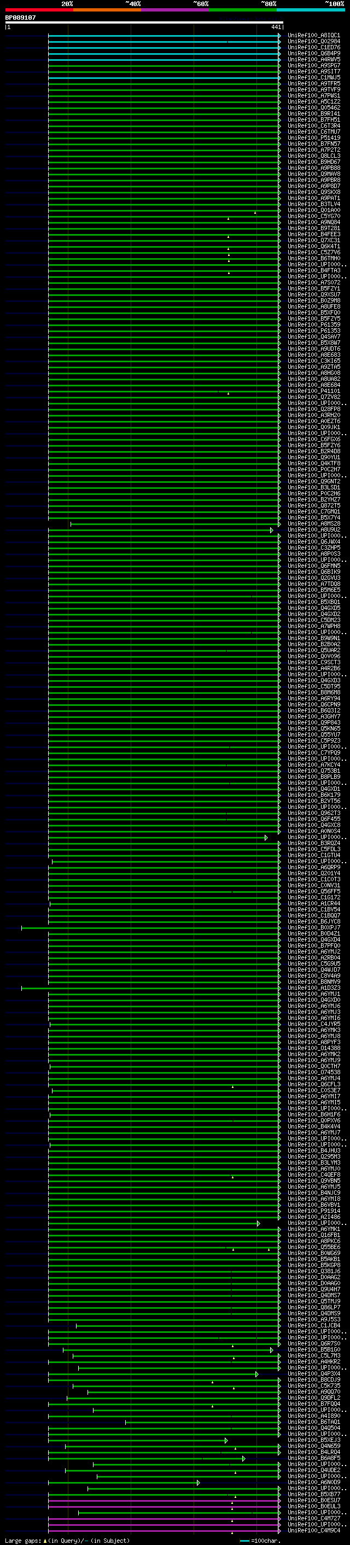Click the purple alignment bar for UniRef100_B0EUL3

point(164,1507)
